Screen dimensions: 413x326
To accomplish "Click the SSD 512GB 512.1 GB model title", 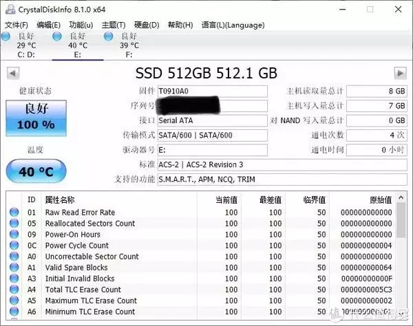I will coord(206,73).
